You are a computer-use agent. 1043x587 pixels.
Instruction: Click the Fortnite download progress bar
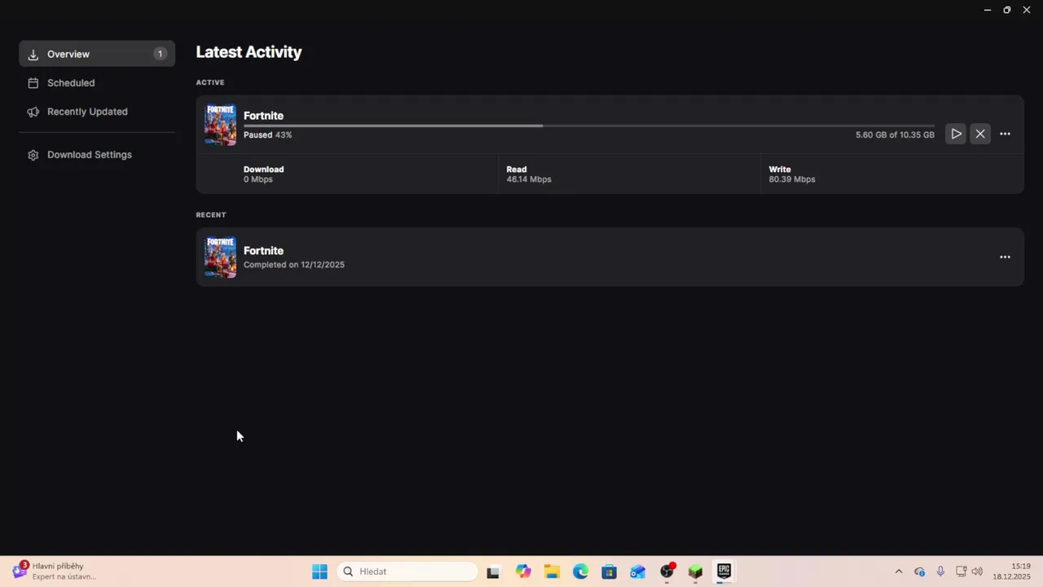(588, 126)
